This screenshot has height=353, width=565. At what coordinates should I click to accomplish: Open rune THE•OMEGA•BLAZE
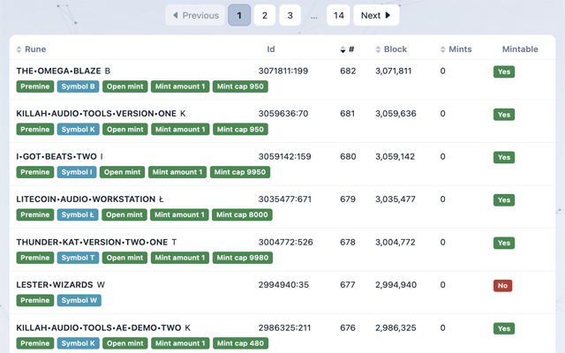click(x=58, y=71)
